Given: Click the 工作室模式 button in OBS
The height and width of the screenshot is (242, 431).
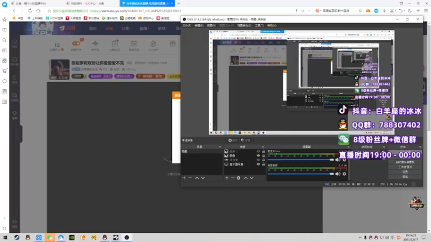Looking at the screenshot, I should (405, 167).
